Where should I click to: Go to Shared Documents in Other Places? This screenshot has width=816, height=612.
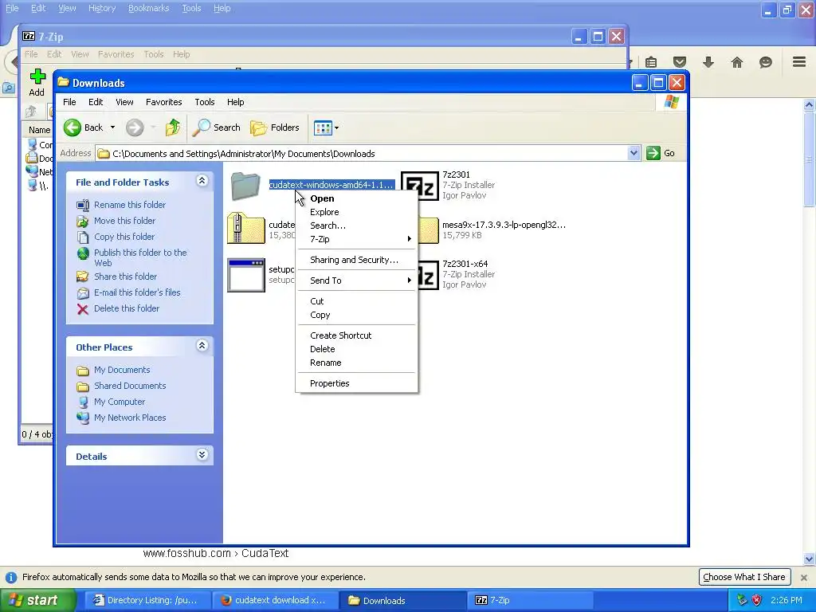[130, 386]
